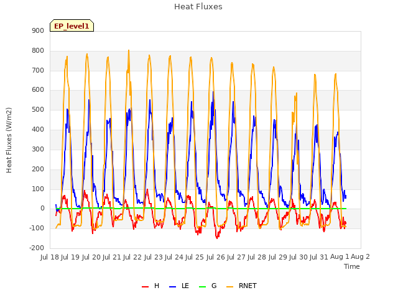Viewport: 398px width, 298px height.
Task: Click the 'Jul 27' x-axis date label
Action: (236, 257)
